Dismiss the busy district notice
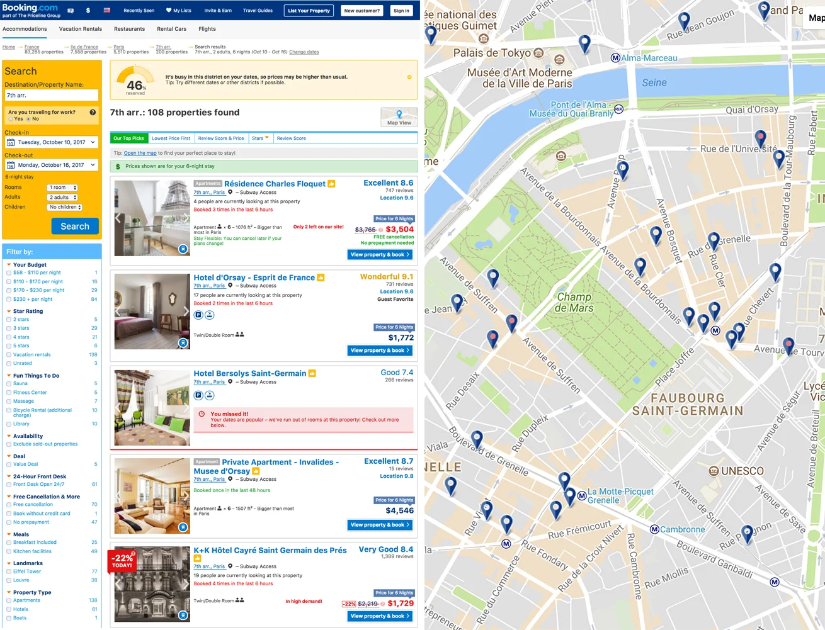The height and width of the screenshot is (630, 825). [409, 77]
